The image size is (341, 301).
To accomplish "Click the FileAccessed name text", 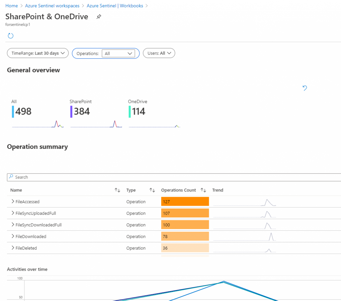I will click(x=27, y=201).
